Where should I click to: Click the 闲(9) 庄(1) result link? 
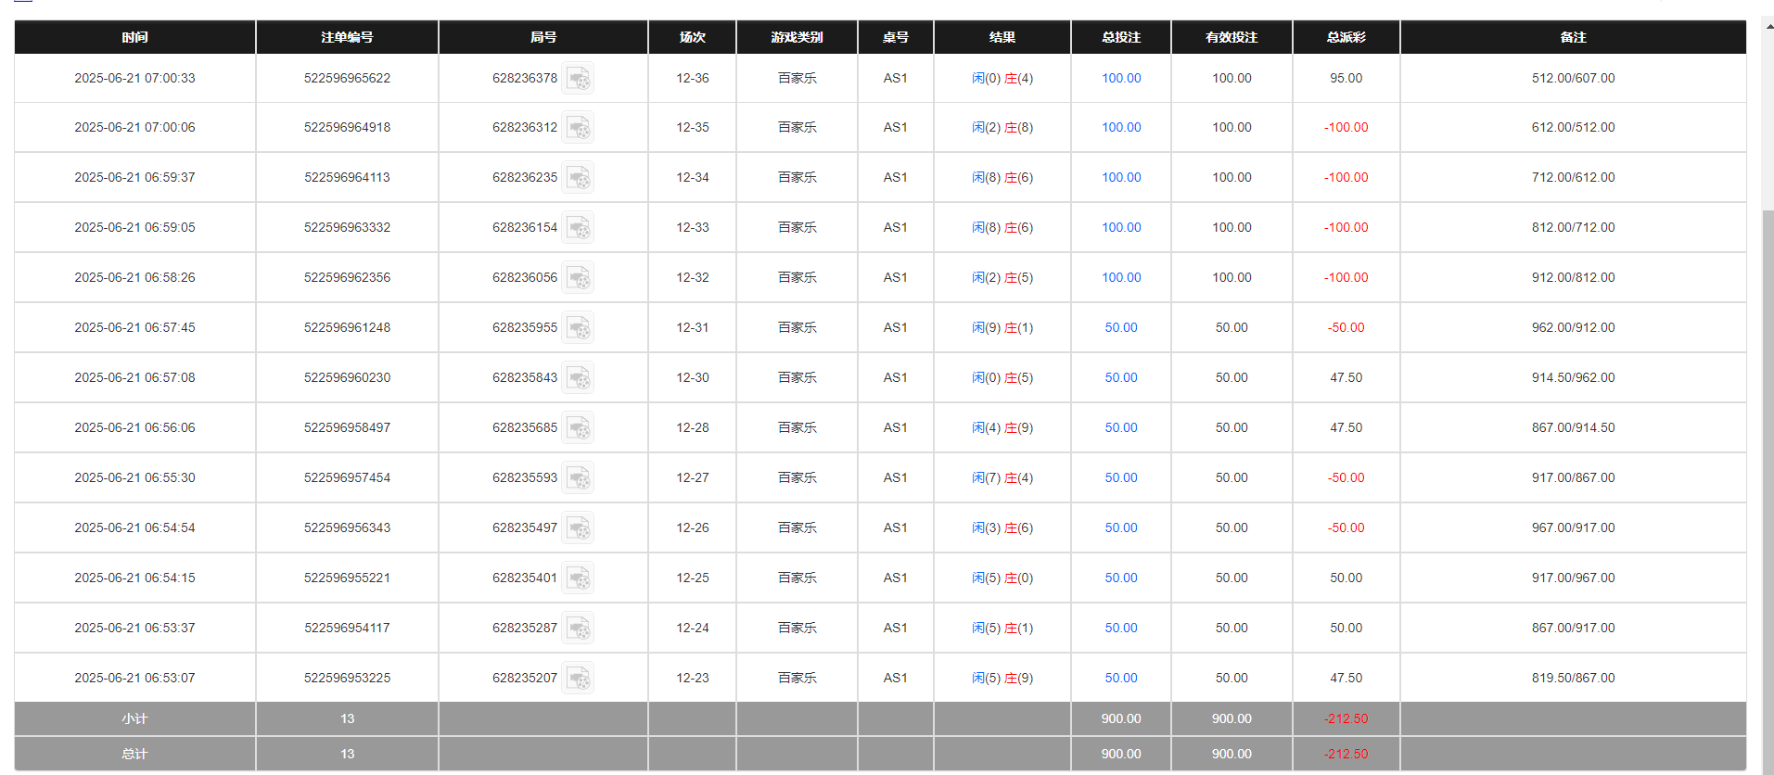coord(1002,328)
